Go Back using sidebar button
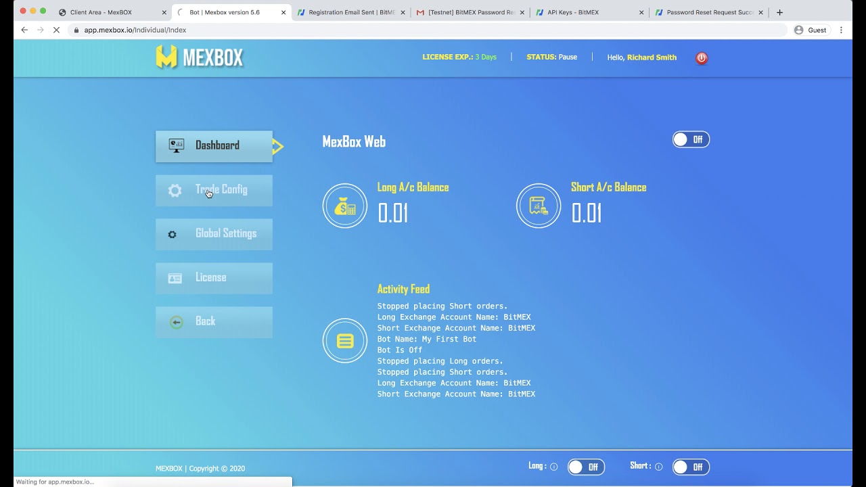 click(x=214, y=322)
